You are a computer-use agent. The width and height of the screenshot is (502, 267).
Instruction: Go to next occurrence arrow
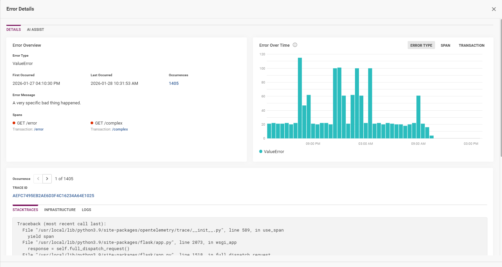click(47, 179)
